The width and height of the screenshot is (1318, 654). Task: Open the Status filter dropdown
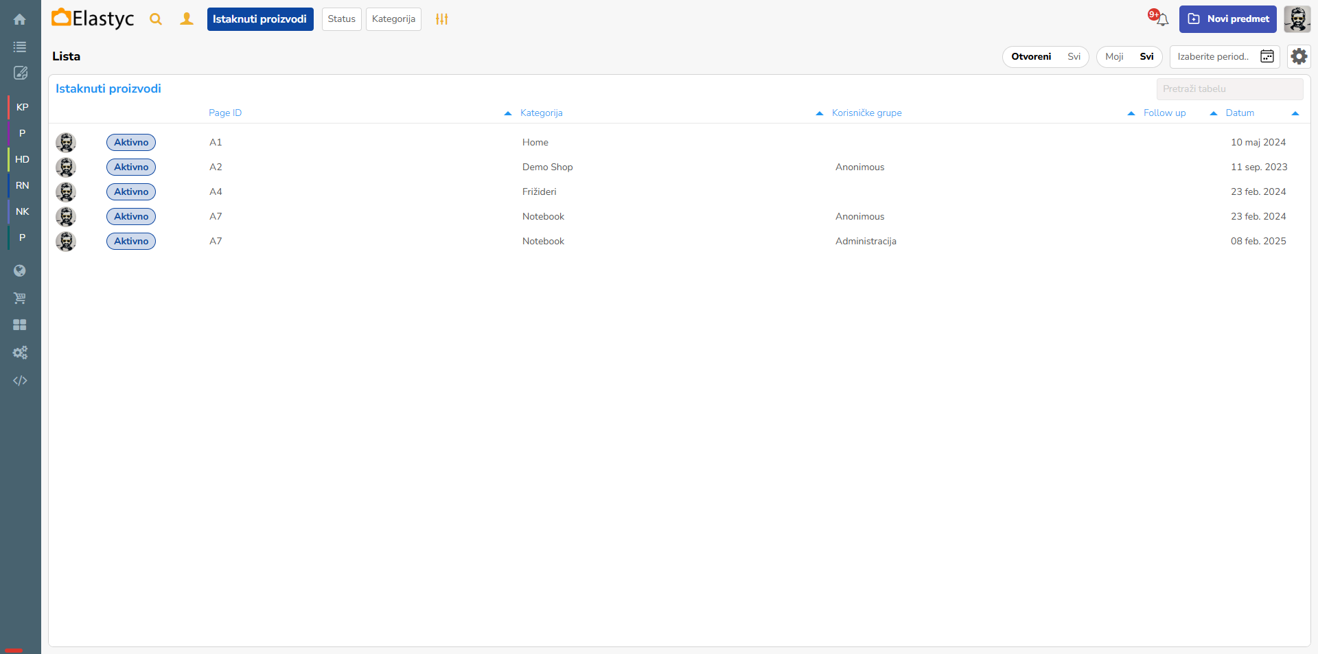tap(341, 19)
